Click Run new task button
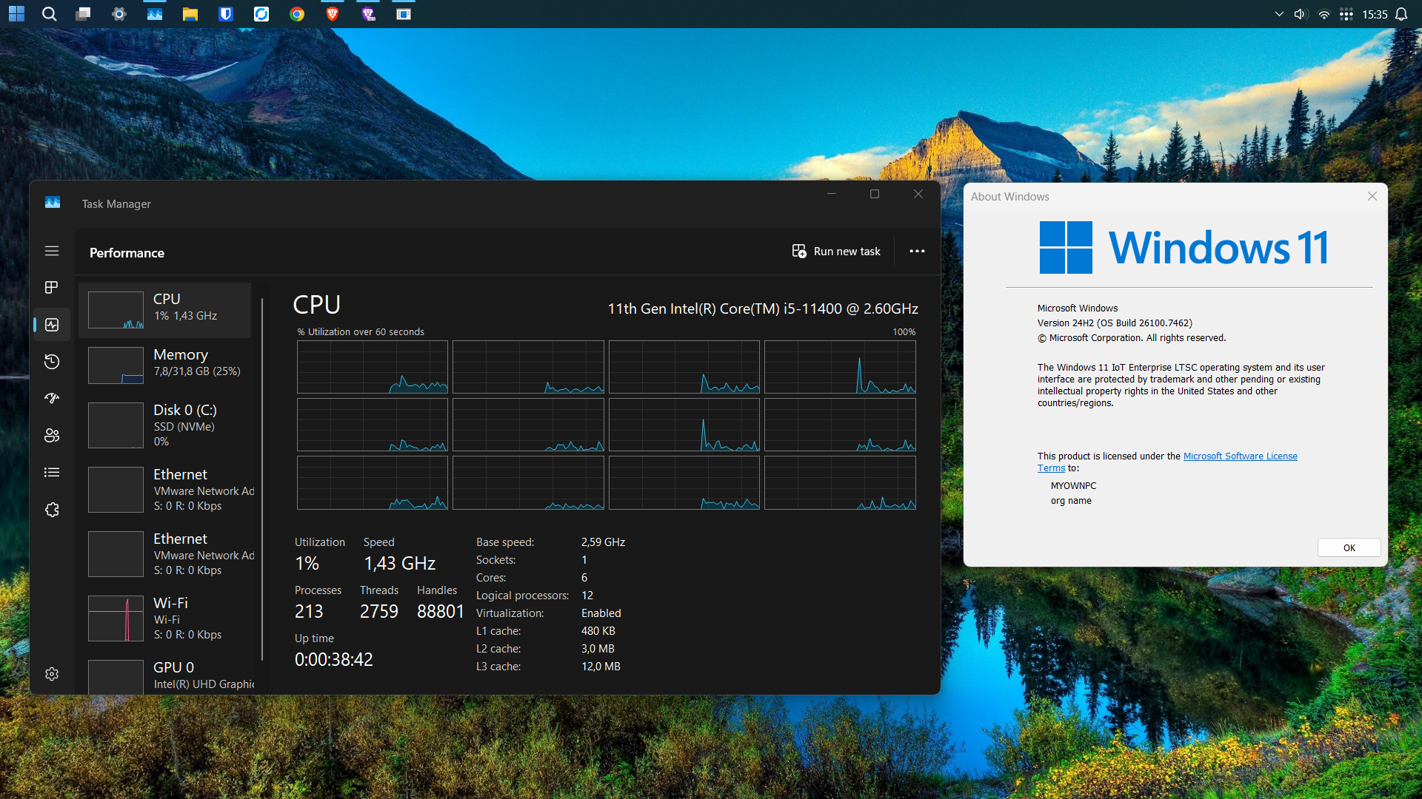This screenshot has height=799, width=1422. 836,252
